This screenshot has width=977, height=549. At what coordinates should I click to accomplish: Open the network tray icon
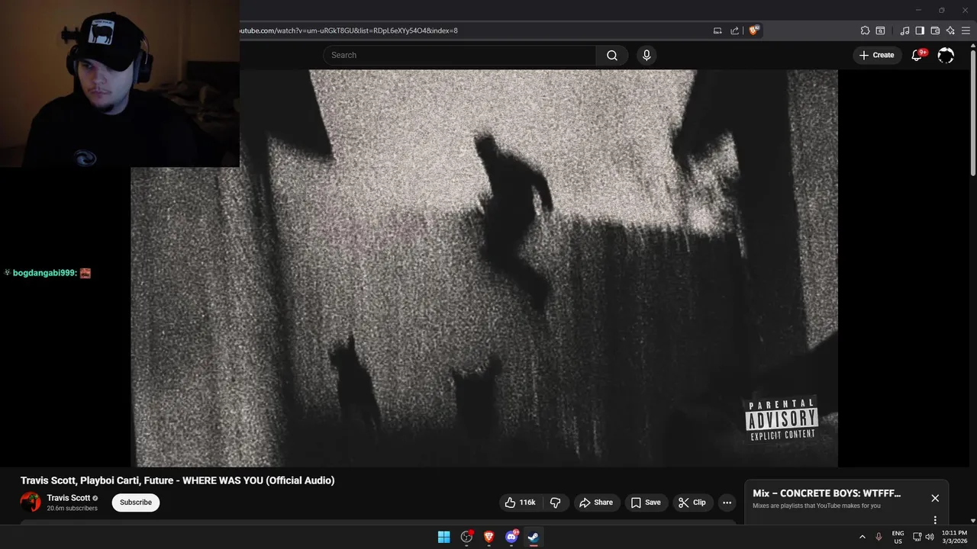(x=917, y=537)
